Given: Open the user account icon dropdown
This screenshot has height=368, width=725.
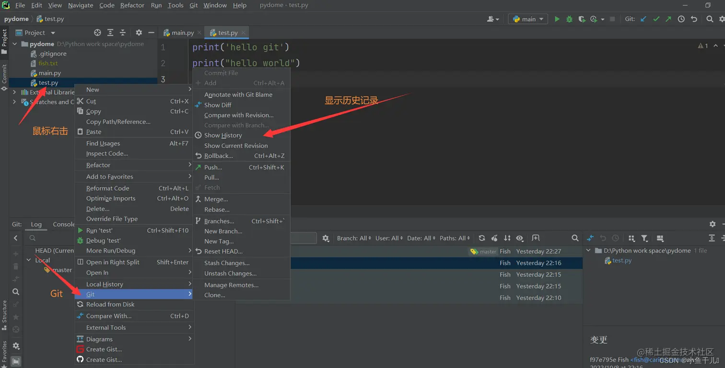Looking at the screenshot, I should tap(493, 19).
